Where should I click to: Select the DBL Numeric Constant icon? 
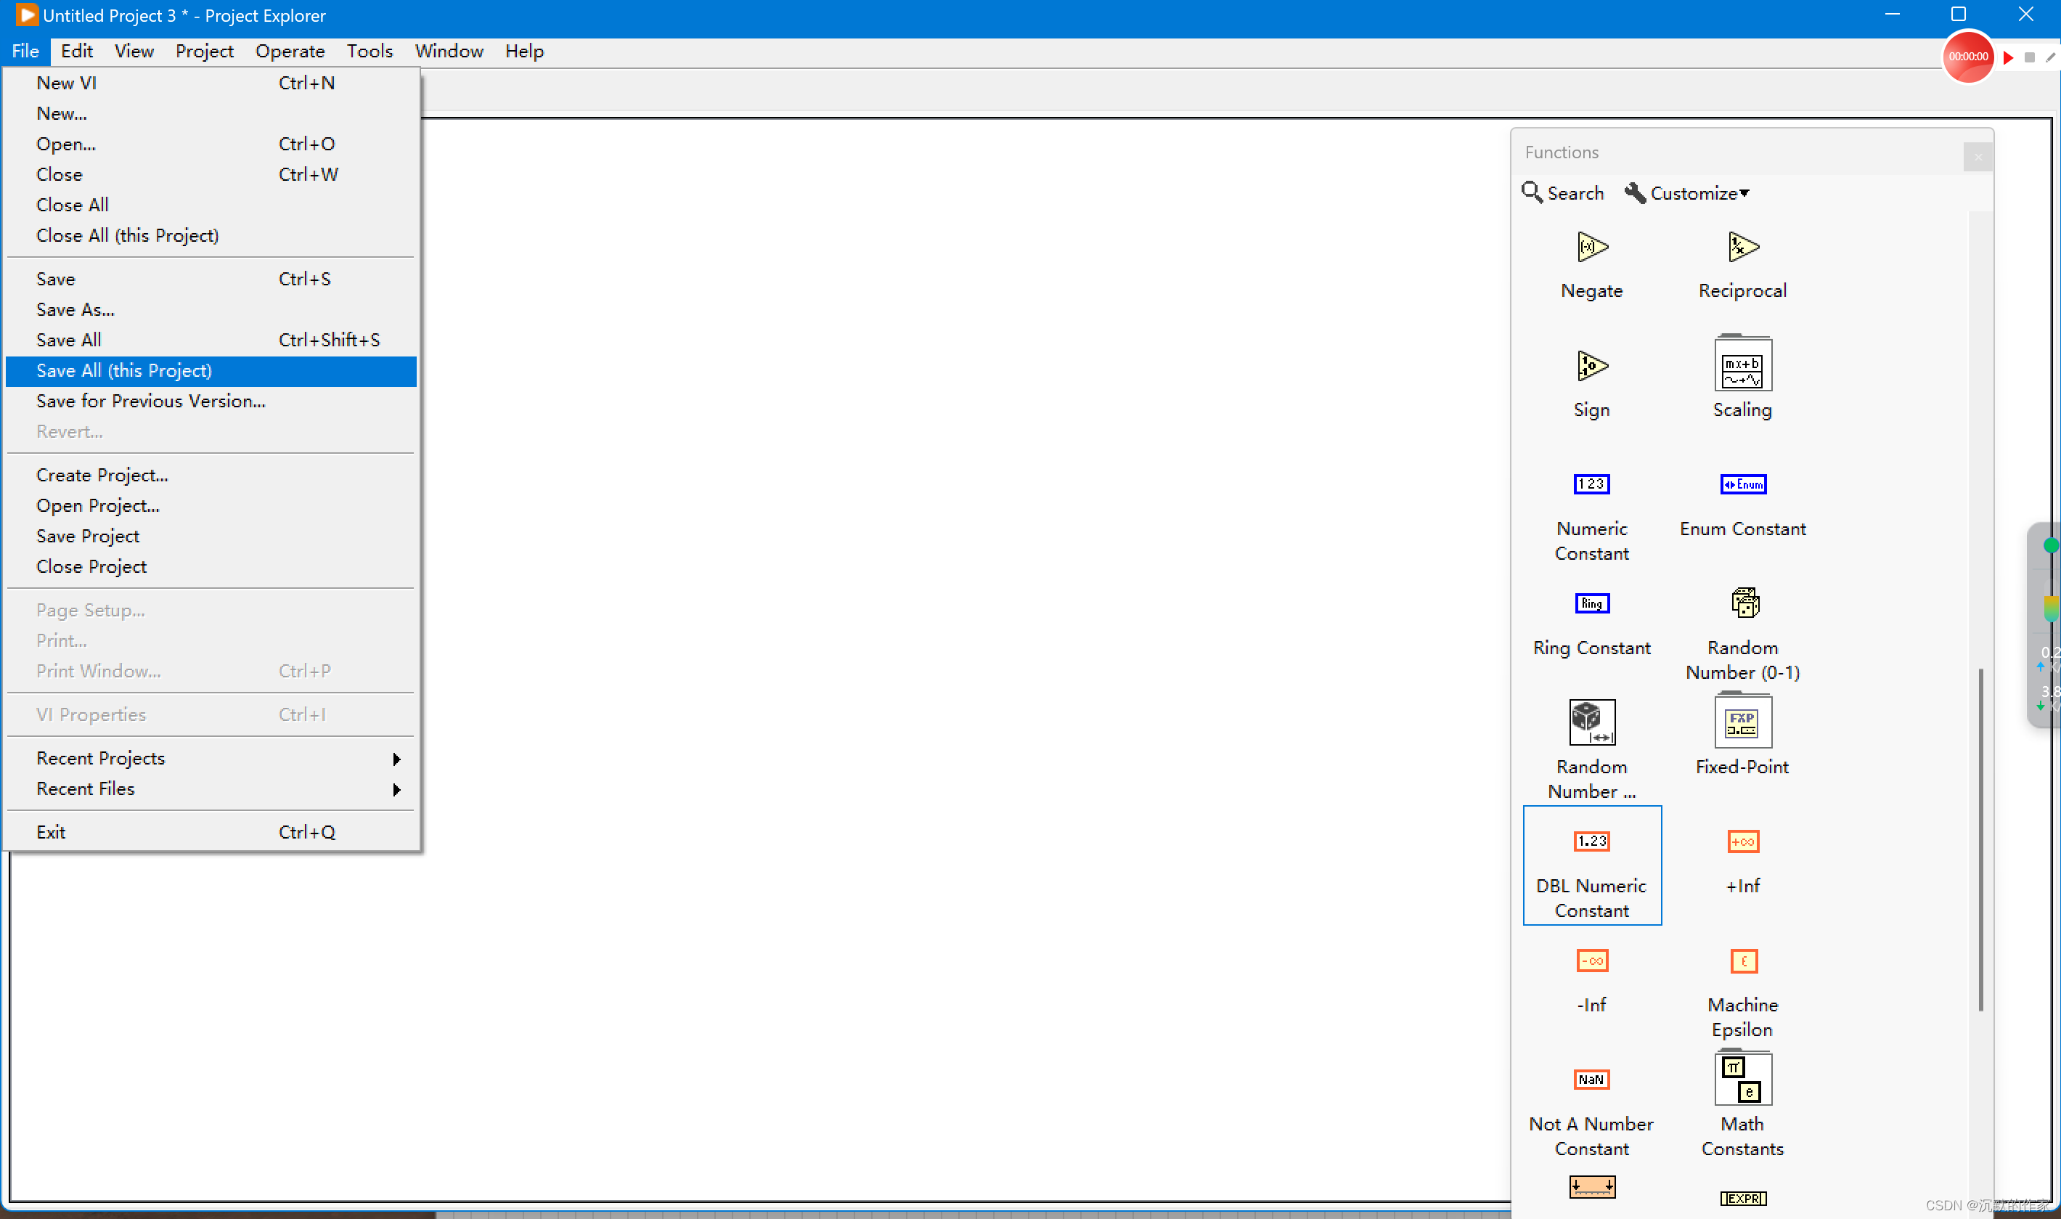coord(1591,841)
